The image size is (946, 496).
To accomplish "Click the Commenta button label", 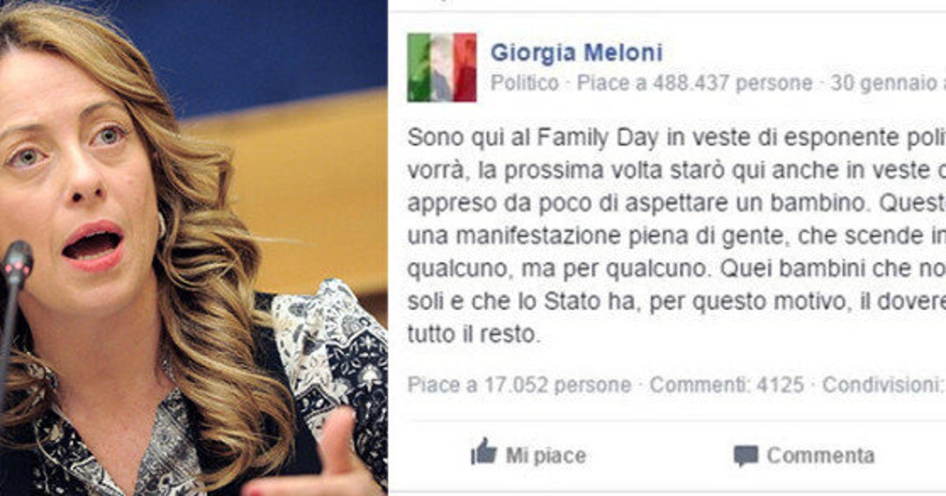I will tap(821, 455).
